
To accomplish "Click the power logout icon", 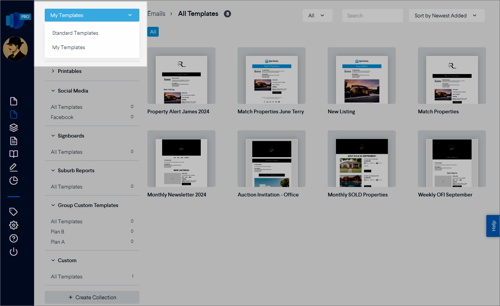I will [x=14, y=252].
